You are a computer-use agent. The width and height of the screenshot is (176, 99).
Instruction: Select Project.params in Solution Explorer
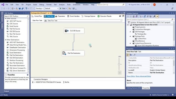pos(139,27)
